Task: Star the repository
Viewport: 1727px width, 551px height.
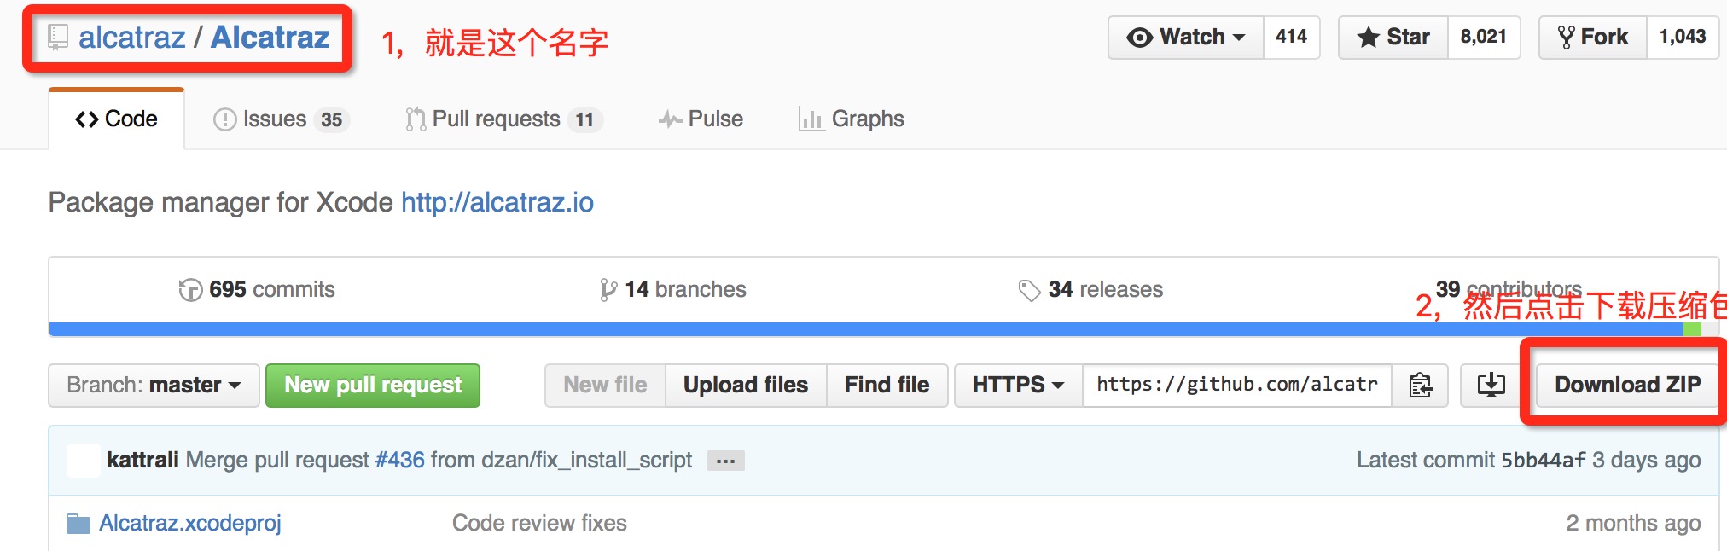Action: 1393,37
